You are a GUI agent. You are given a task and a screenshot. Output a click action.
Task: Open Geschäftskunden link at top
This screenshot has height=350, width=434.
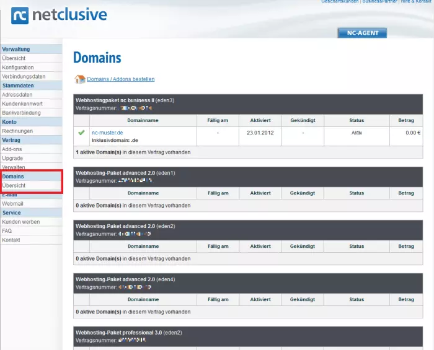[x=340, y=1]
